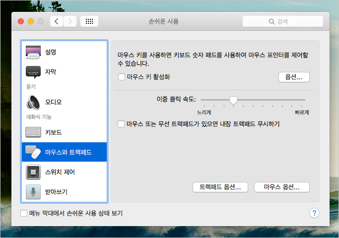The image size is (339, 238).
Task: Select 마우스와 트랙패드 label in the sidebar
Action: [68, 152]
